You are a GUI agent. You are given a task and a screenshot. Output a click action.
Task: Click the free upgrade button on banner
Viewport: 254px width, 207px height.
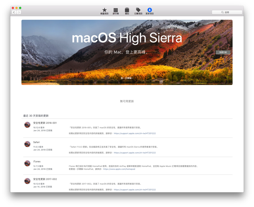tap(223, 52)
